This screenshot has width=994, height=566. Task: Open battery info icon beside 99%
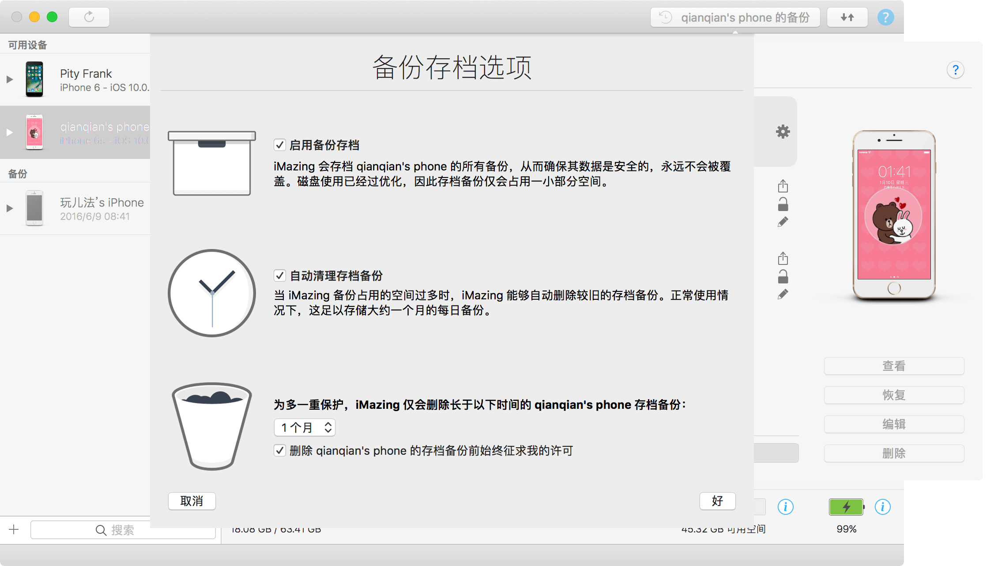coord(882,506)
